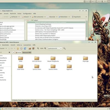This screenshot has width=110, height=110.
Task: Close the sidebar with the X icon
Action: point(9,52)
